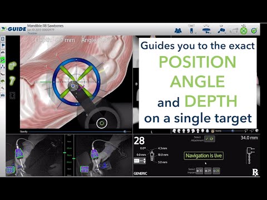Click the Depth readout text
Image resolution: width=267 pixels, height=200 pixels.
pyautogui.click(x=55, y=40)
